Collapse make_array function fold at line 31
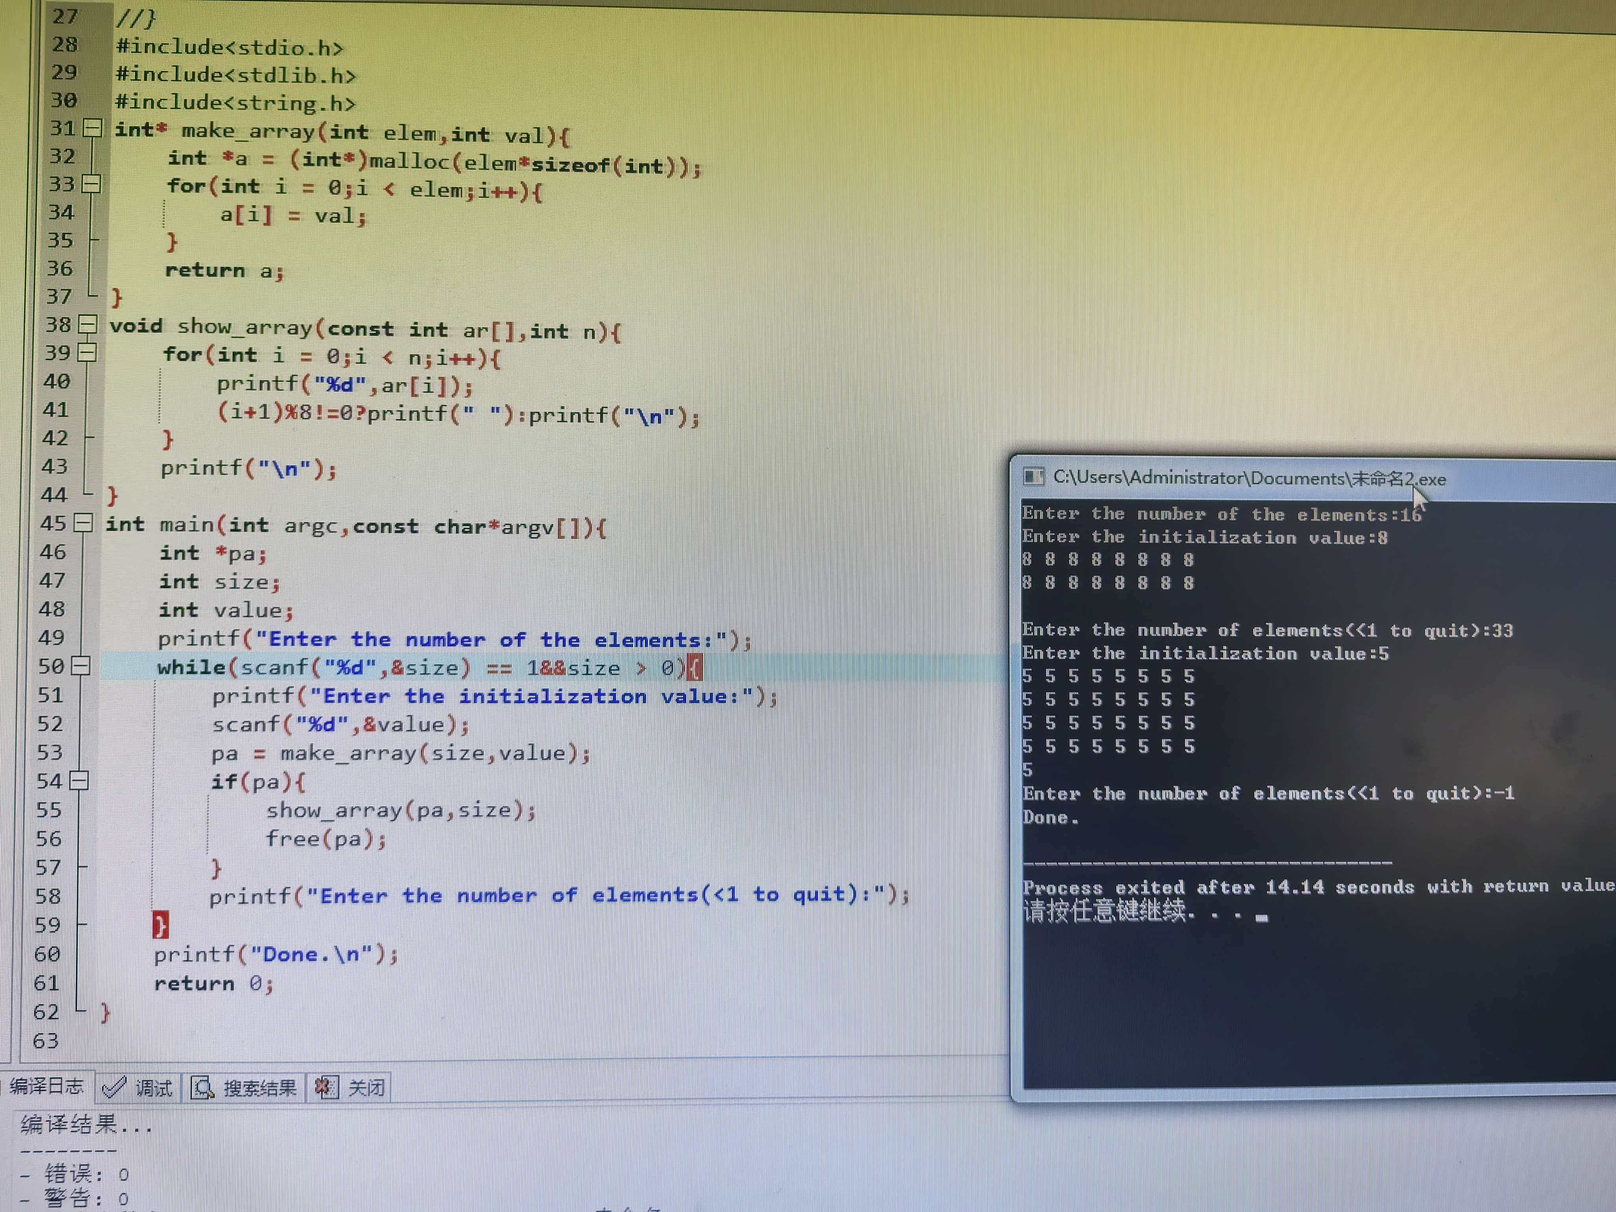This screenshot has width=1616, height=1212. (x=93, y=129)
